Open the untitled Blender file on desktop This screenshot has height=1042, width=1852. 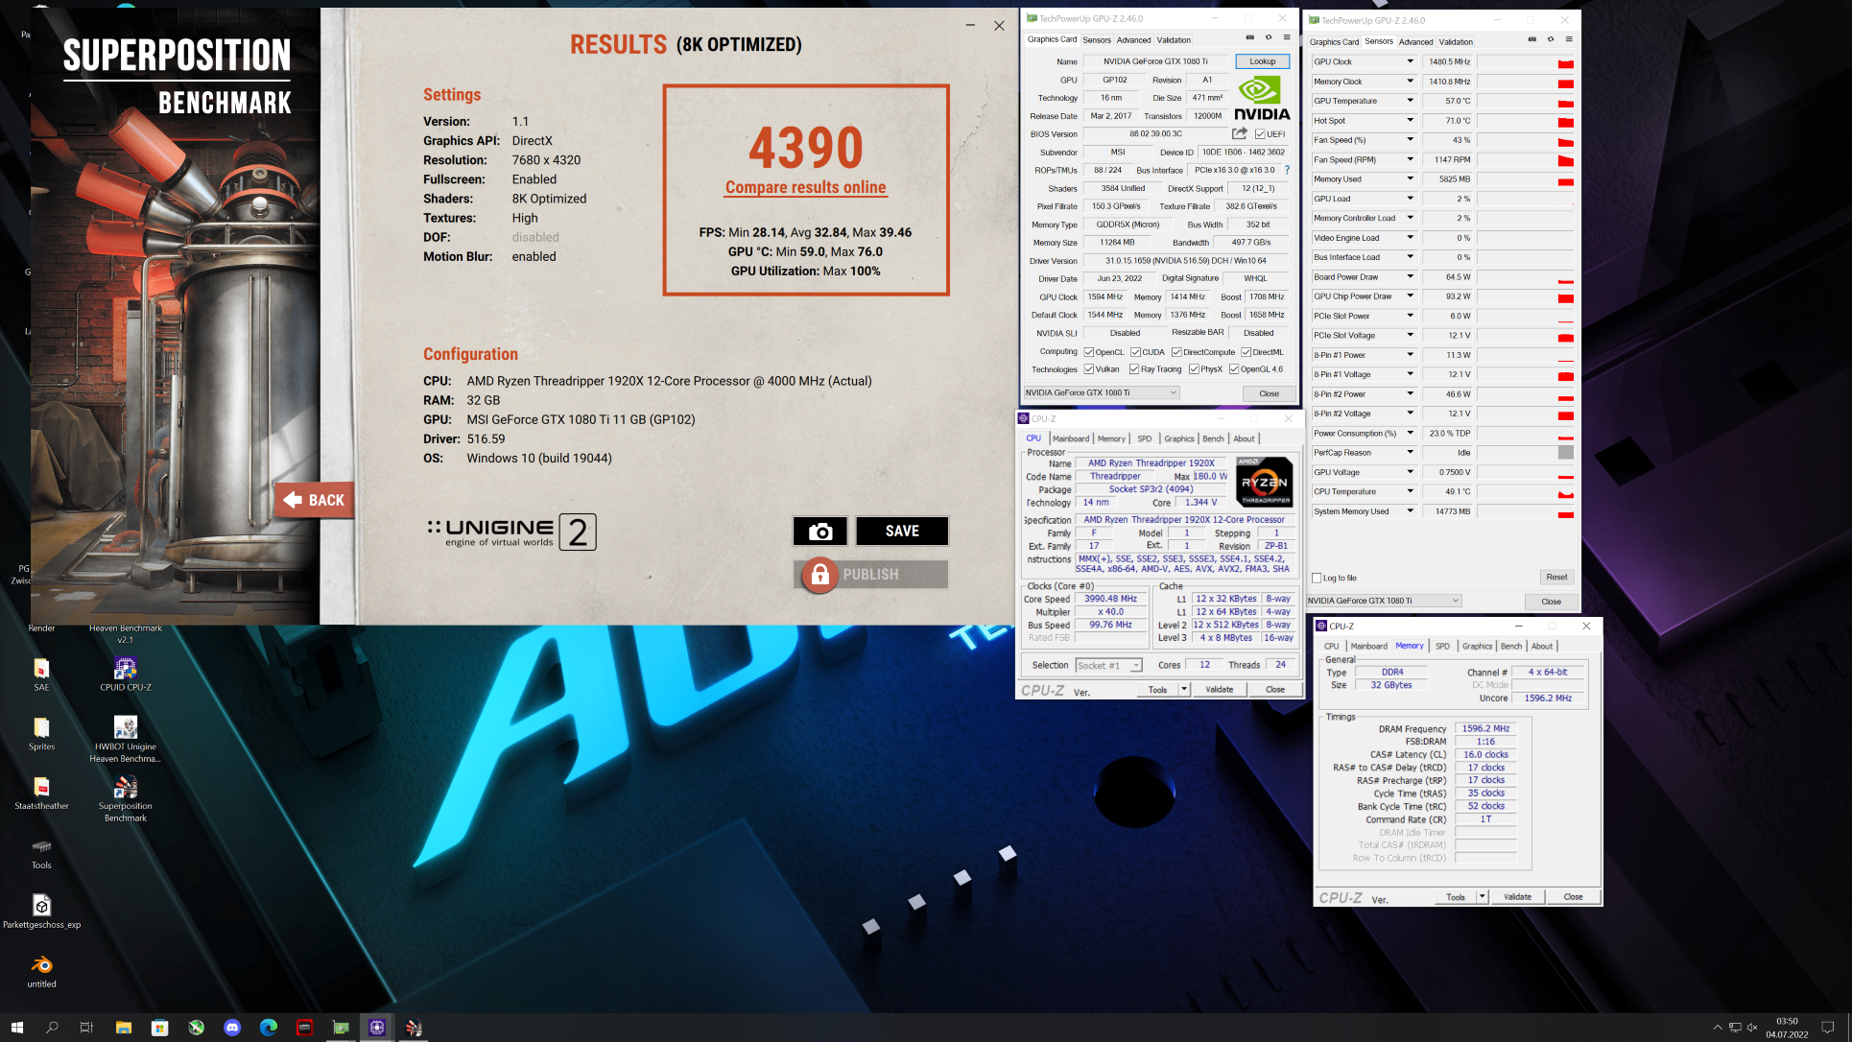click(x=41, y=971)
